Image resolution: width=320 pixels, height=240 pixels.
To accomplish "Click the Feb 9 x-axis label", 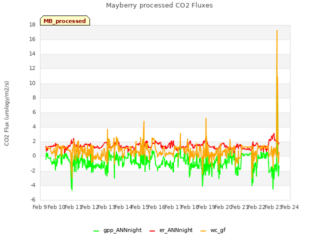I will pos(39,207).
